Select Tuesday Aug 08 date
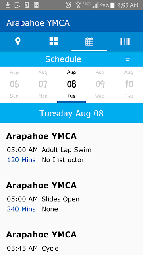The height and width of the screenshot is (255, 143). click(71, 84)
